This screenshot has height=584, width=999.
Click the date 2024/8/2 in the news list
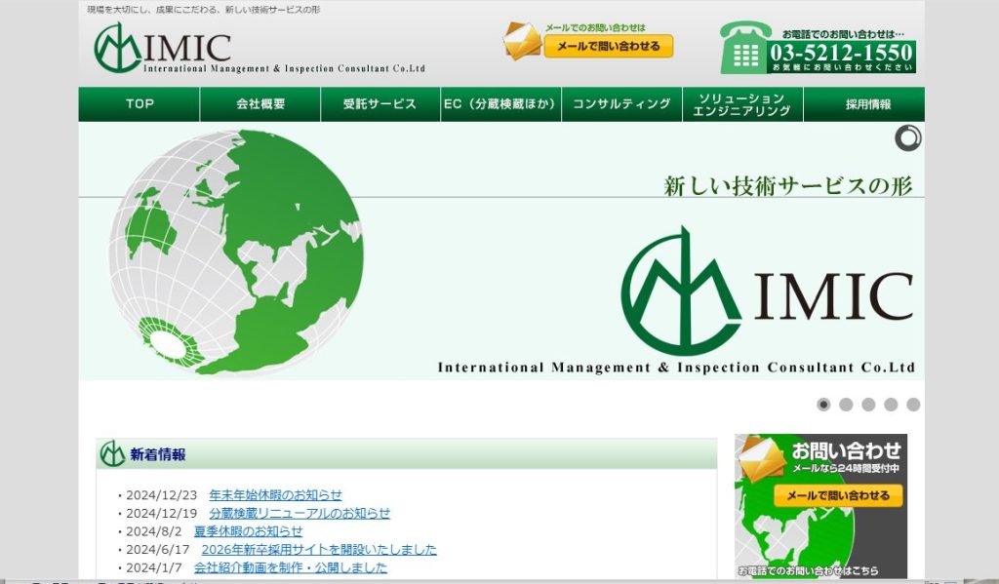[153, 531]
